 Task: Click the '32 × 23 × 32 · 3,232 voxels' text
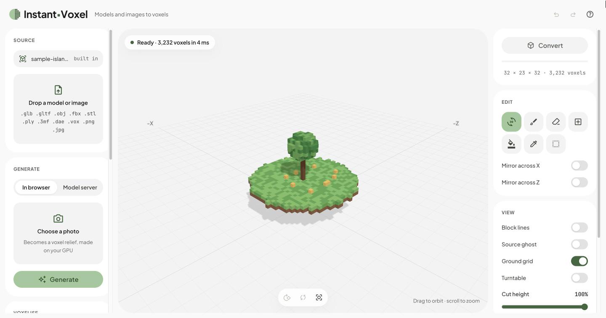pyautogui.click(x=545, y=73)
